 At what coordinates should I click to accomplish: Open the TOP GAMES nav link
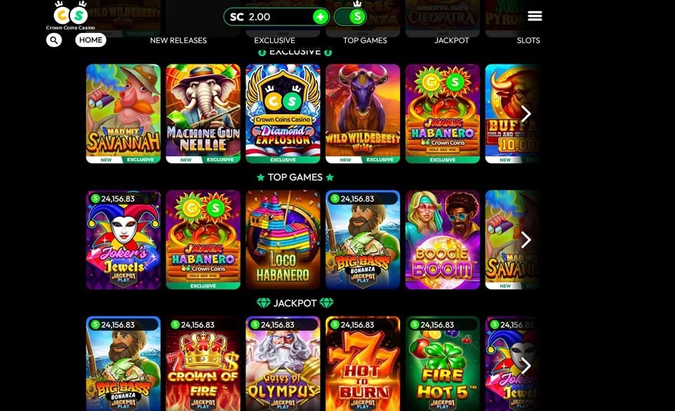click(x=365, y=41)
